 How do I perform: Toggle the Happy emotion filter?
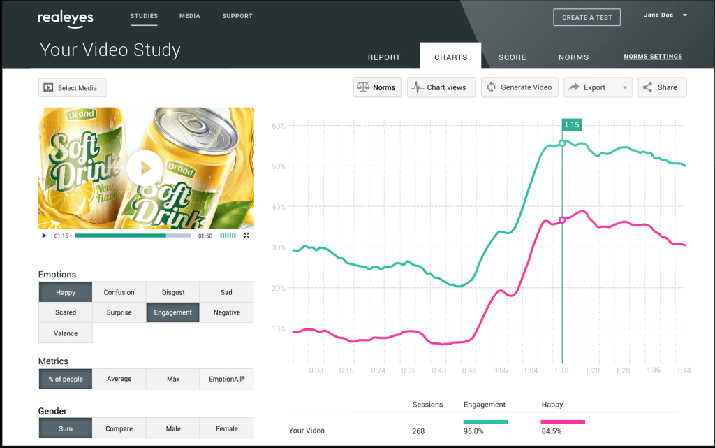(x=65, y=292)
